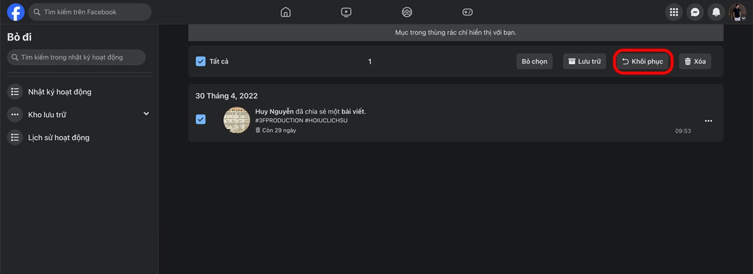Screen dimensions: 753x274
Task: Open the Facebook home icon
Action: (285, 12)
